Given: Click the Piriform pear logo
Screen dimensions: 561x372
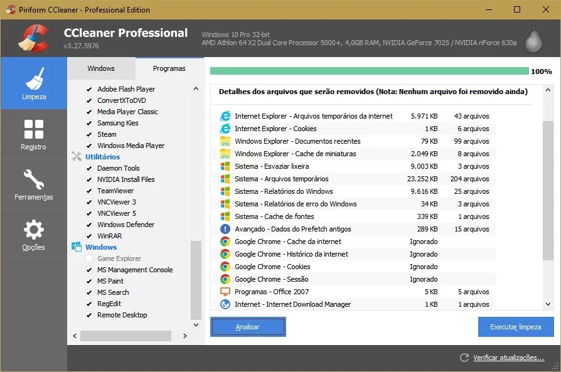Looking at the screenshot, I should point(533,40).
